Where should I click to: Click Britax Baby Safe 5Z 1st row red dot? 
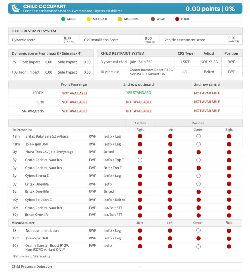140,136
